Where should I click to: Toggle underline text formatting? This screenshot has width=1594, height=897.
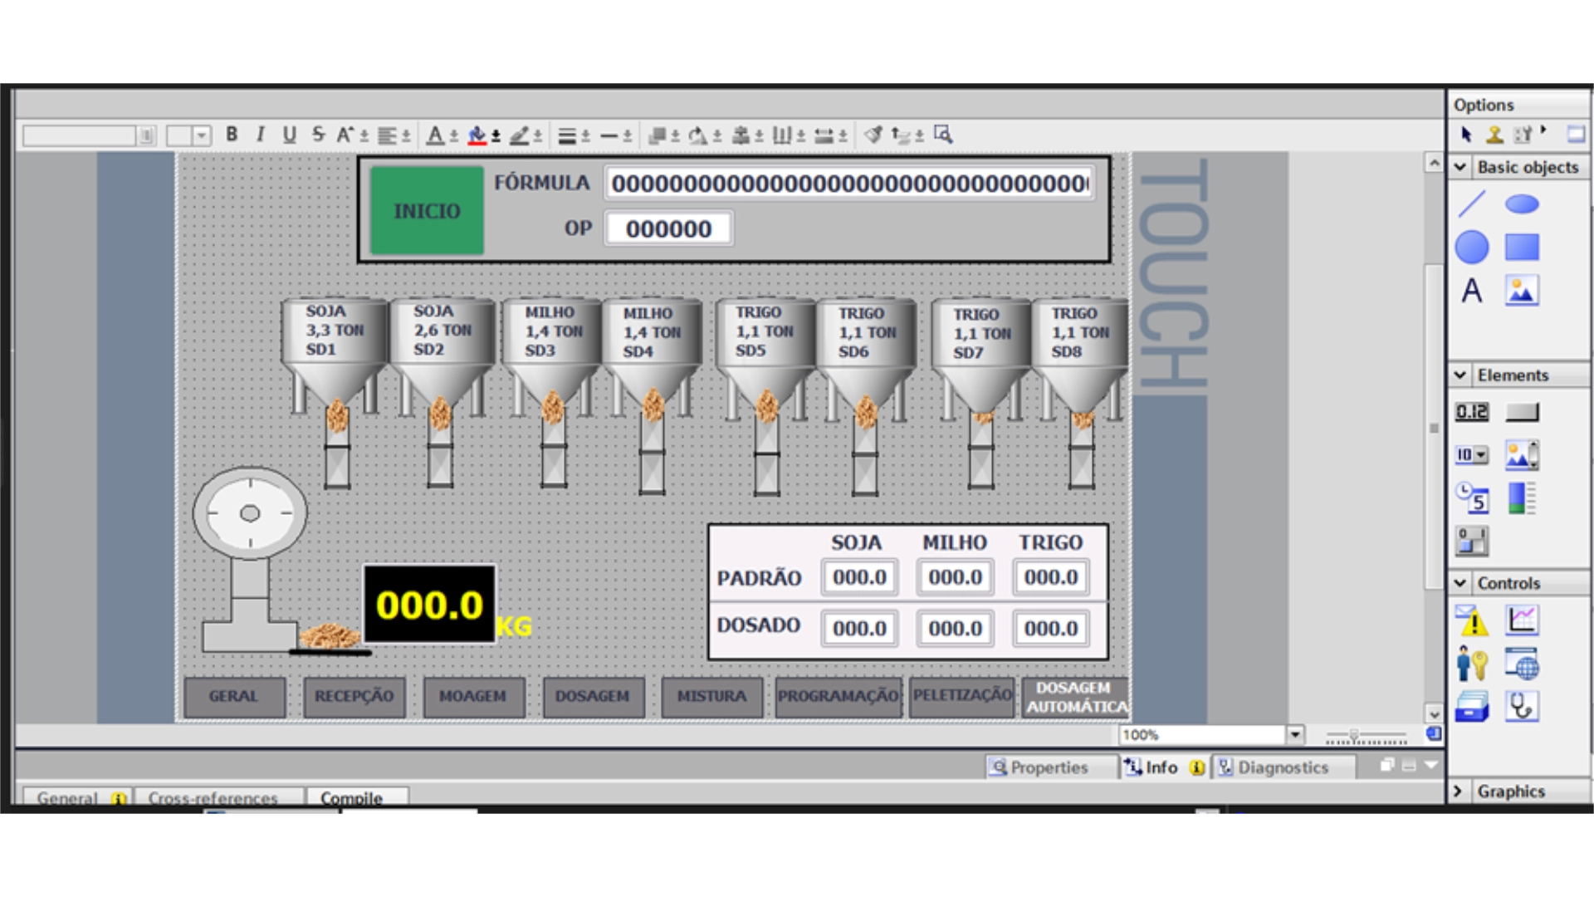289,135
